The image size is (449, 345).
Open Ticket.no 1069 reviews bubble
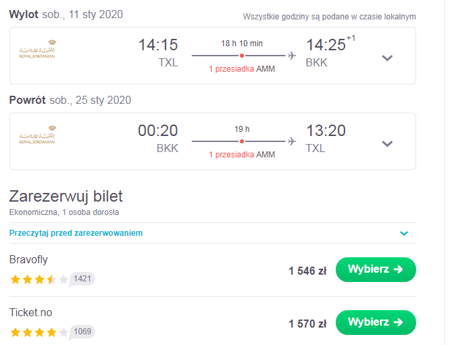(82, 332)
